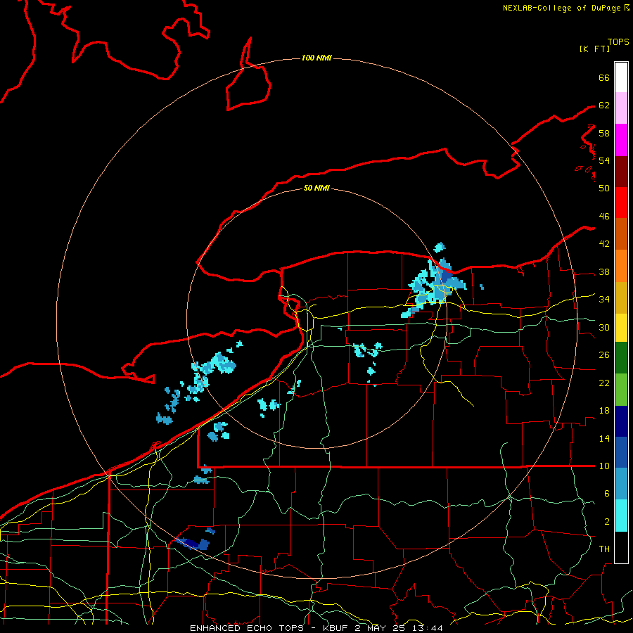633x633 pixels.
Task: Click the dark green 26-30 K FT legend swatch
Action: tap(621, 358)
